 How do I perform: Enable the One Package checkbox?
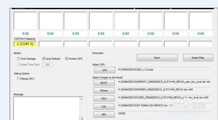(19, 59)
